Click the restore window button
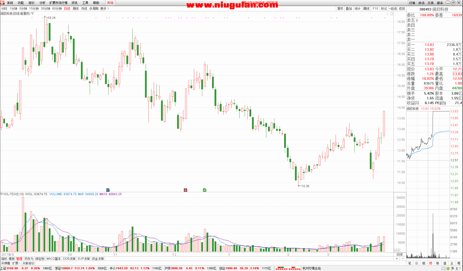Screen dimensions: 463x271 click(x=453, y=3)
